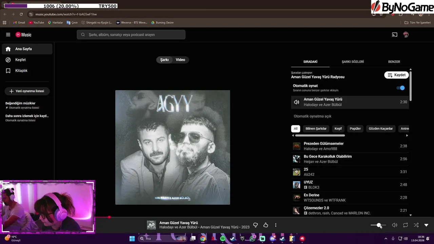Click the Chrome icon in the taskbar

click(203, 239)
